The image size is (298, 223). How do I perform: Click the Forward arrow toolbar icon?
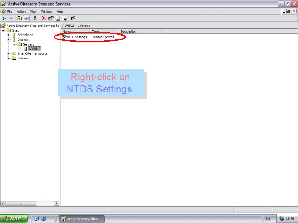point(10,19)
